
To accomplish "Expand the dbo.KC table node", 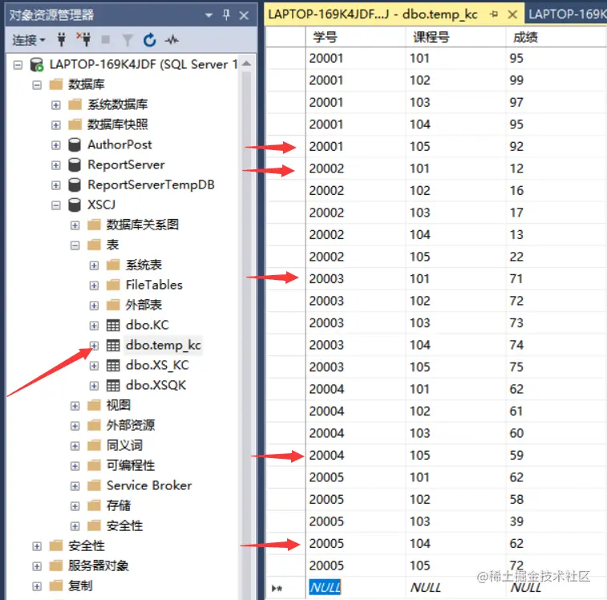I will [94, 326].
